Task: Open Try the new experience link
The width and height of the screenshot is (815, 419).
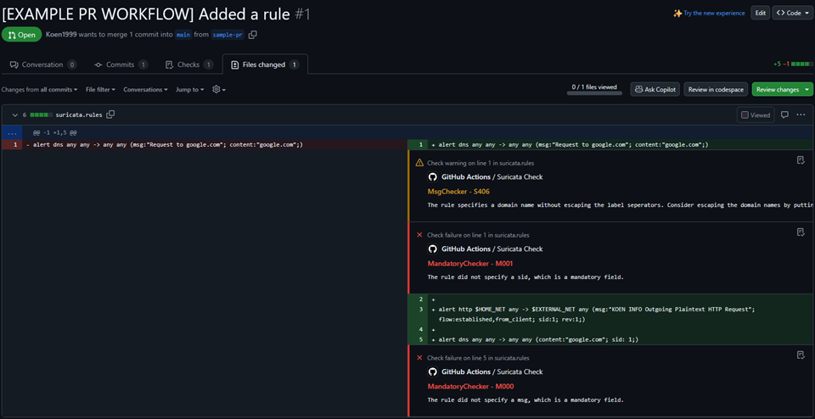Action: (x=709, y=13)
